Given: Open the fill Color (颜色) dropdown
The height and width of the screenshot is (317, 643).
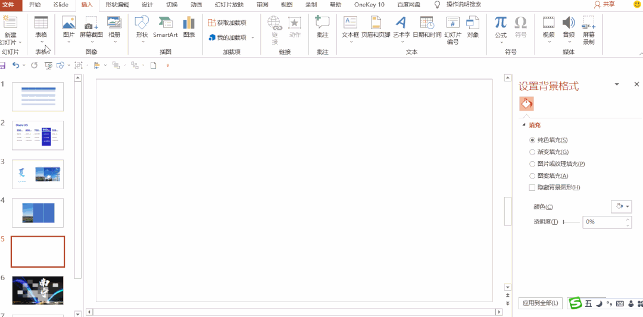Looking at the screenshot, I should click(x=621, y=207).
